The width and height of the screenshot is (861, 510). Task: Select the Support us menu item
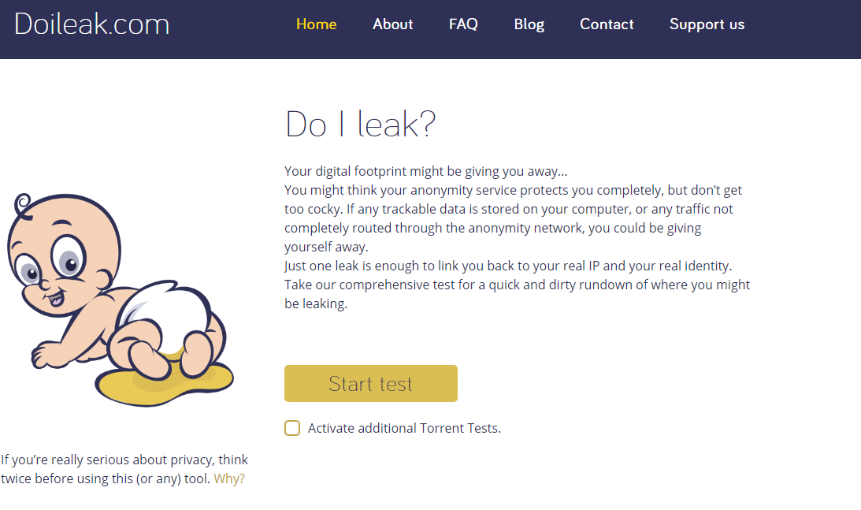coord(707,24)
